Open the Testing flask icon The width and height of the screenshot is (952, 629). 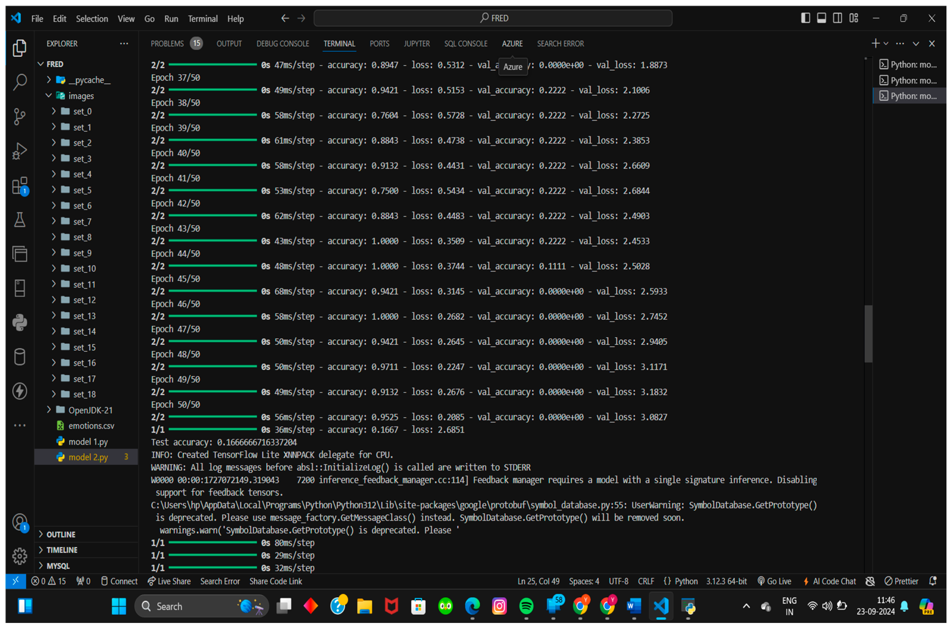click(x=19, y=220)
